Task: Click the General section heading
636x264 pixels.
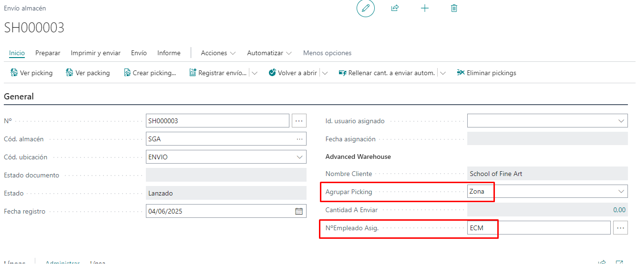Action: [x=19, y=97]
